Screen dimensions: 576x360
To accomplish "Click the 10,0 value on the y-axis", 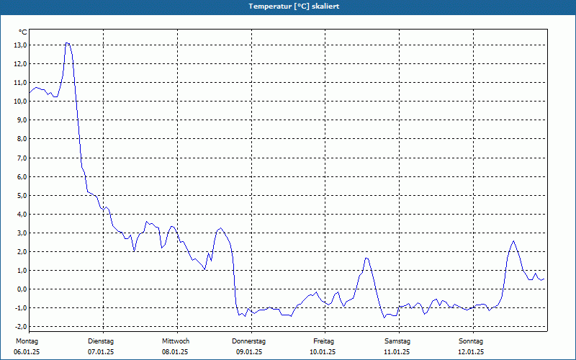I will point(20,101).
